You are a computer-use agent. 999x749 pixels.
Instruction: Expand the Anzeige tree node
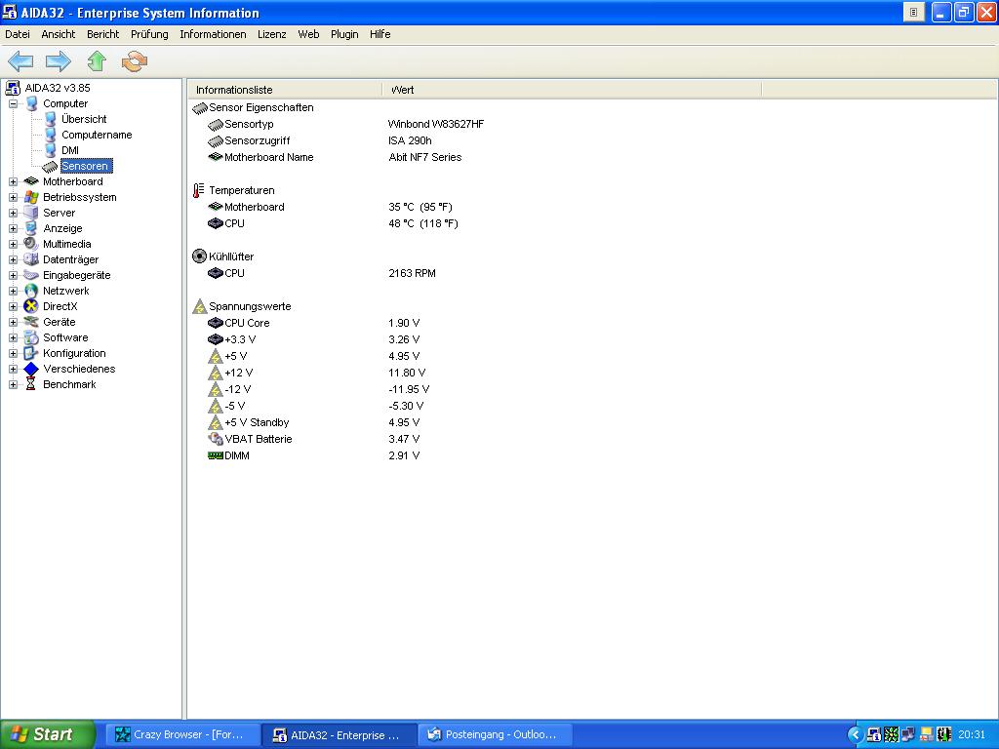13,228
